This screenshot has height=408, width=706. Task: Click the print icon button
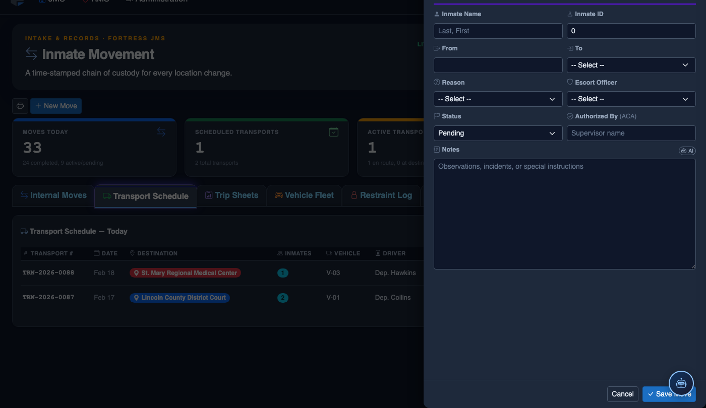pos(20,106)
